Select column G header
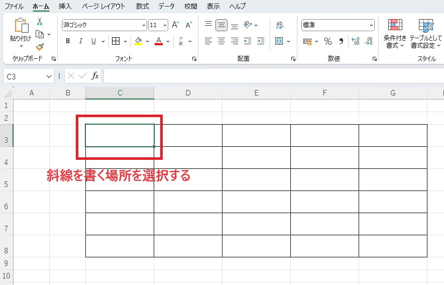The width and height of the screenshot is (444, 285). (x=393, y=93)
